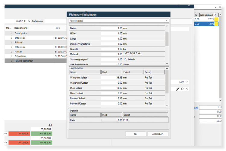This screenshot has width=226, height=151.
Task: Edit Pulvern Sollzeit value 8,16
Action: tap(112, 98)
